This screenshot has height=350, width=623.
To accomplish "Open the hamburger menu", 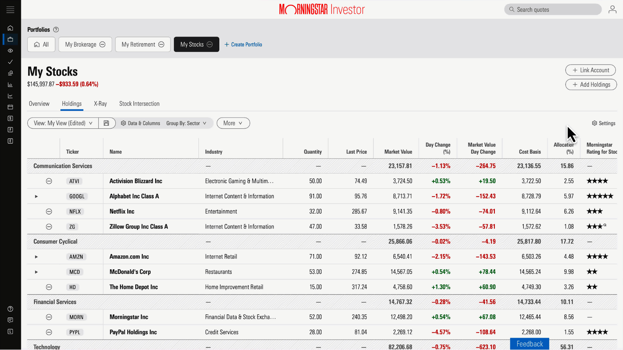I will (10, 10).
